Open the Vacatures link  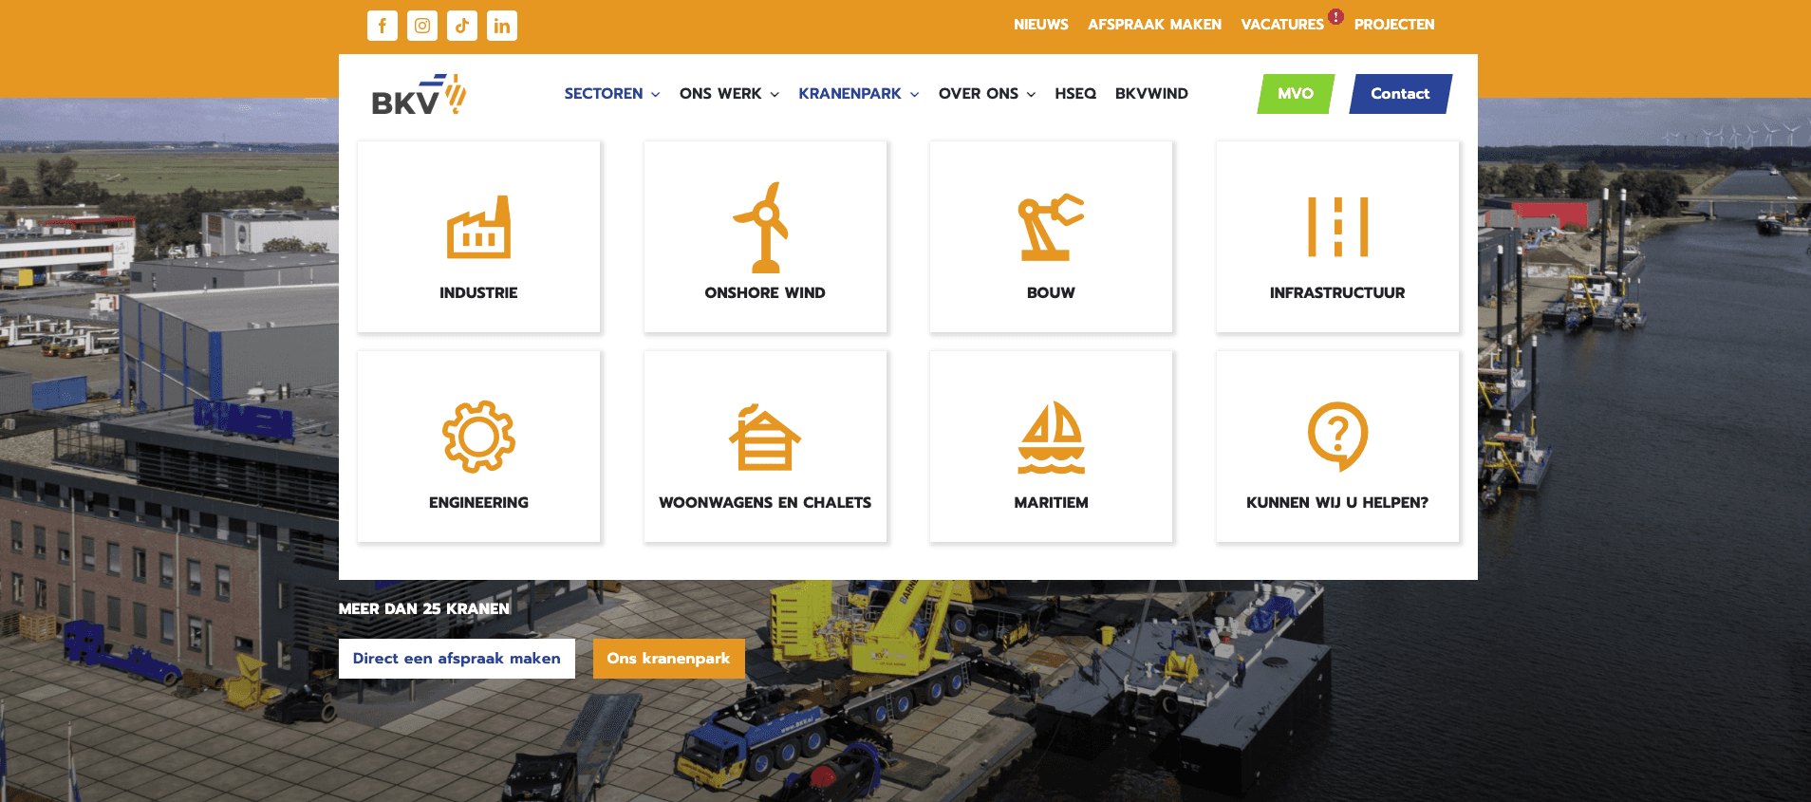tap(1282, 25)
